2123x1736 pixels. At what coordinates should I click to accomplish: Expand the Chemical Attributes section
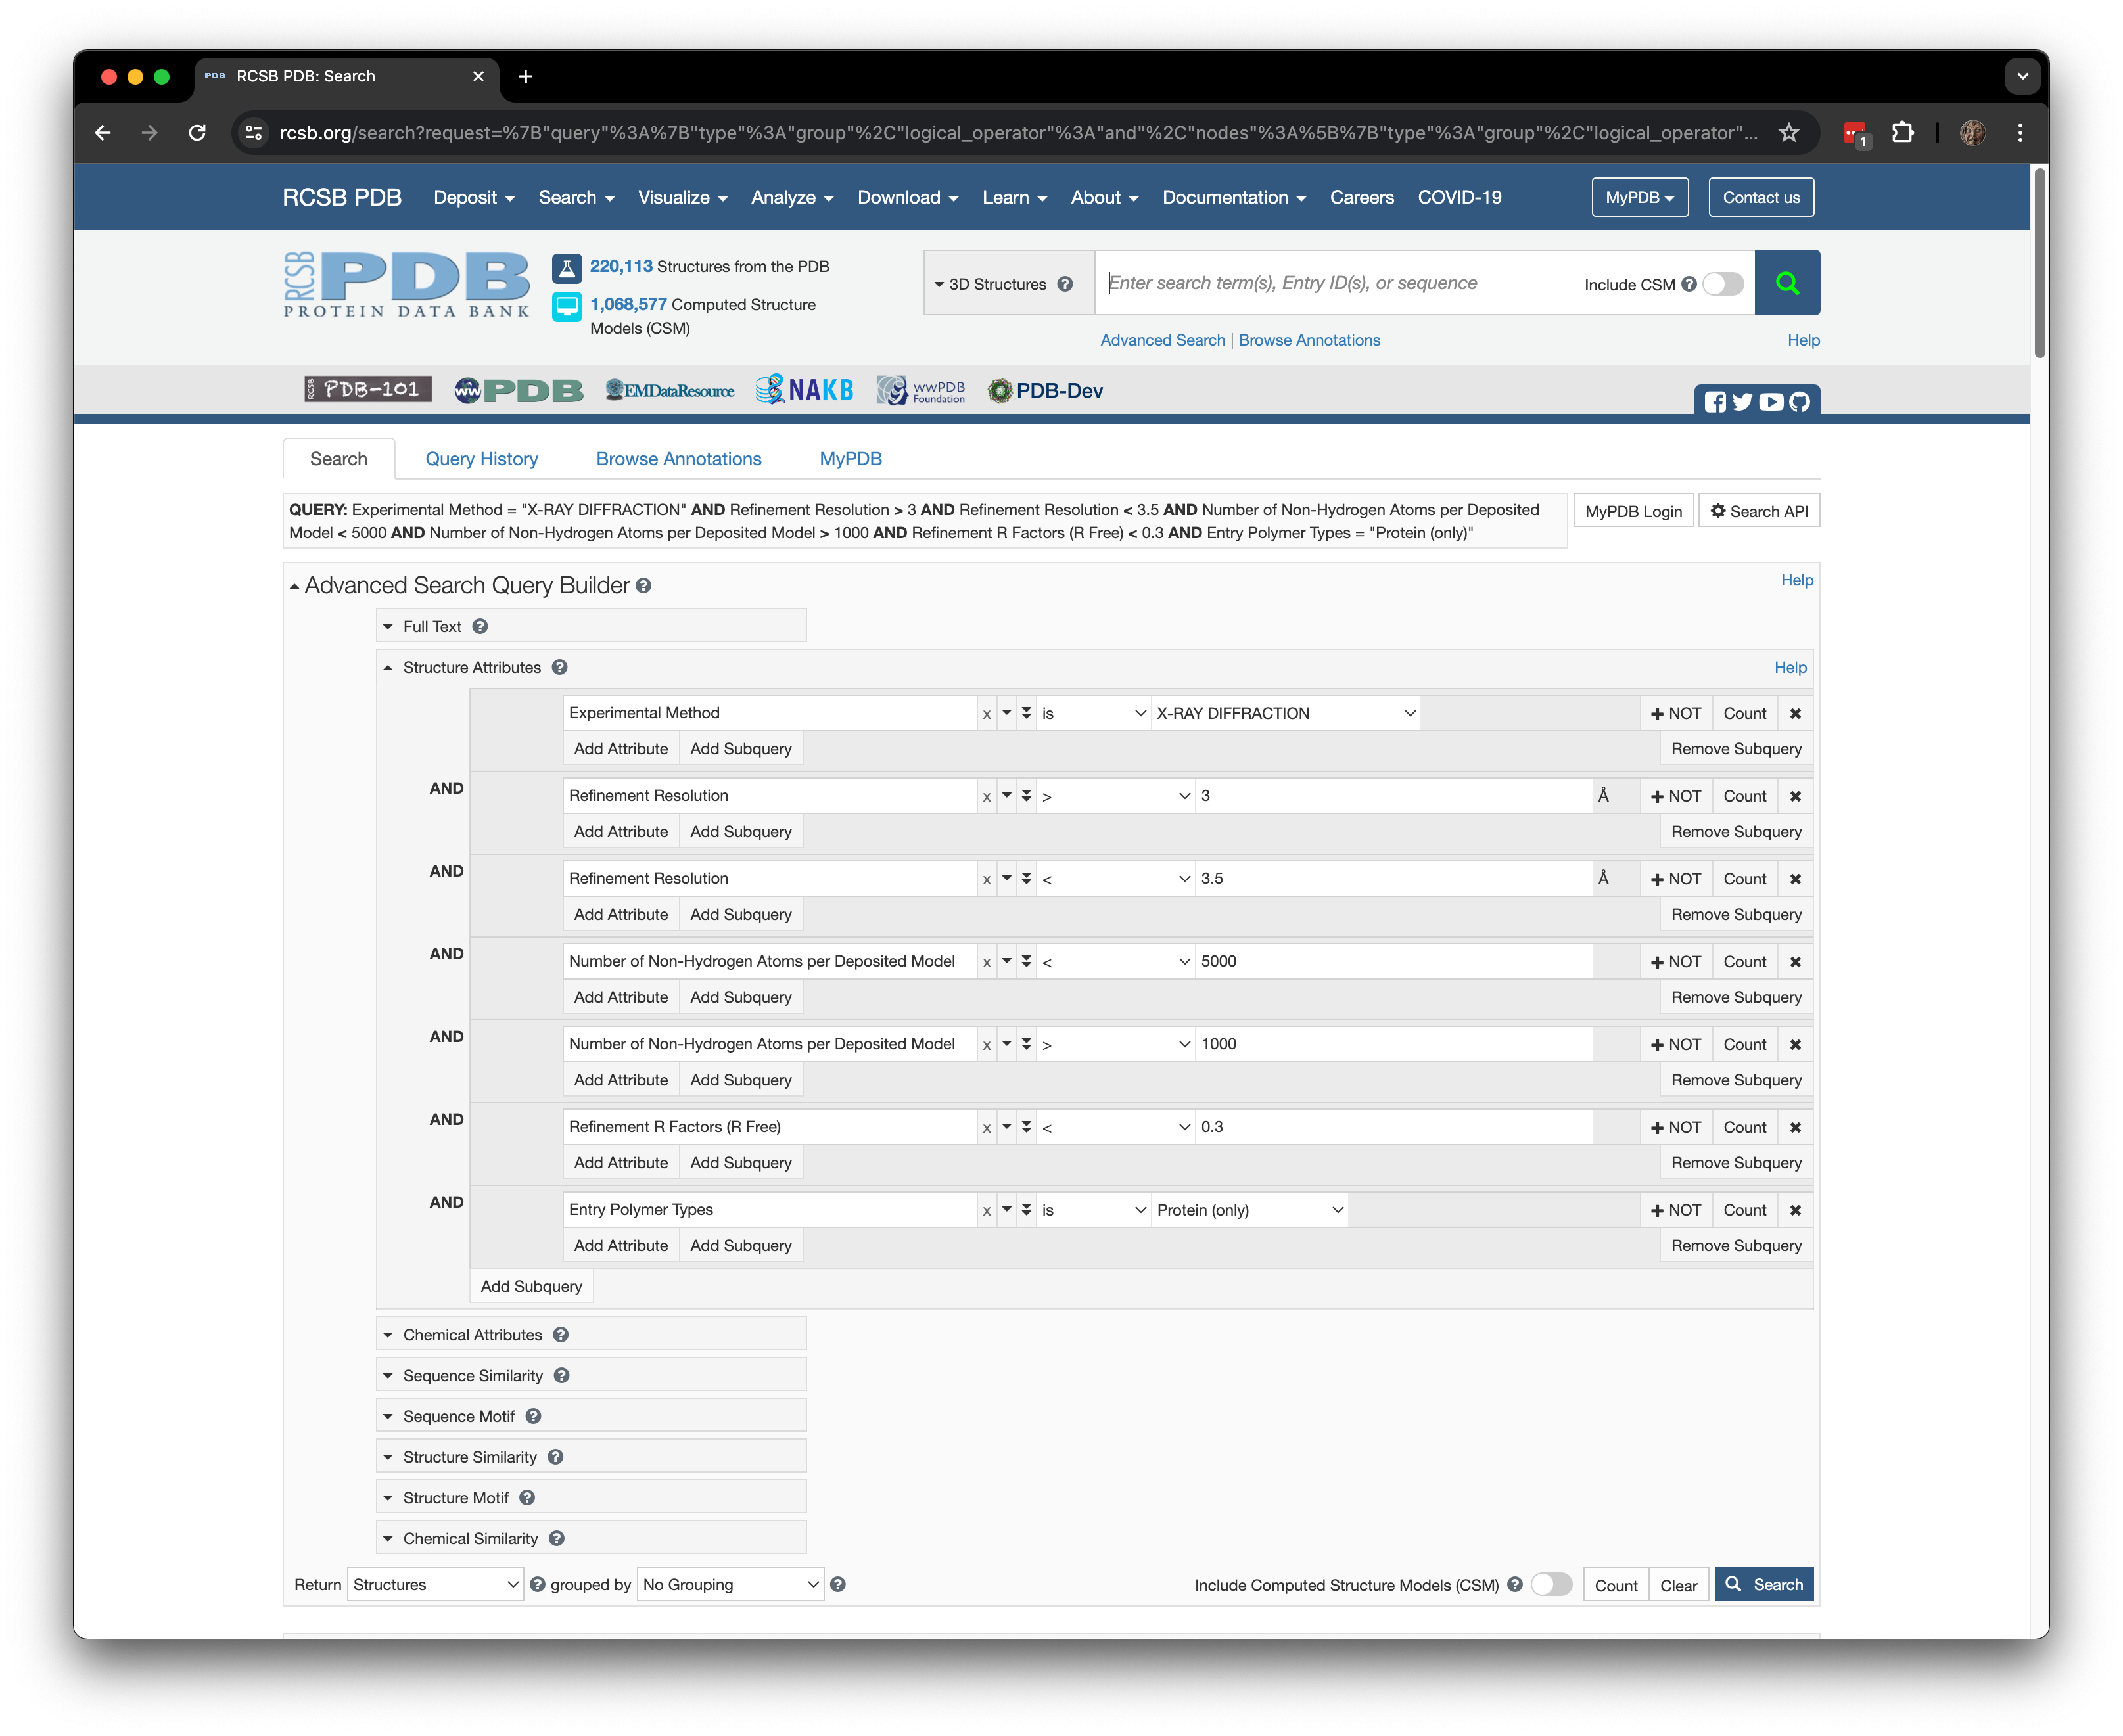coord(472,1335)
